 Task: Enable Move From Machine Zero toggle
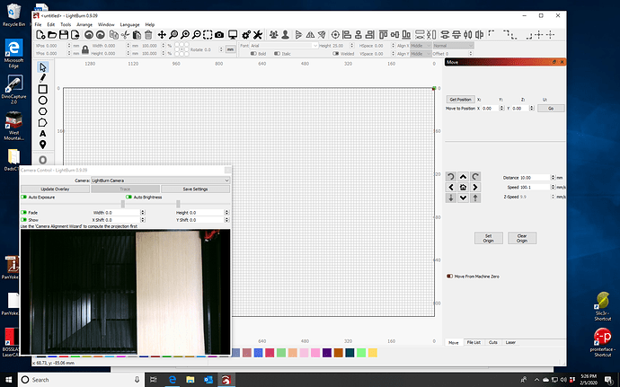click(x=449, y=277)
